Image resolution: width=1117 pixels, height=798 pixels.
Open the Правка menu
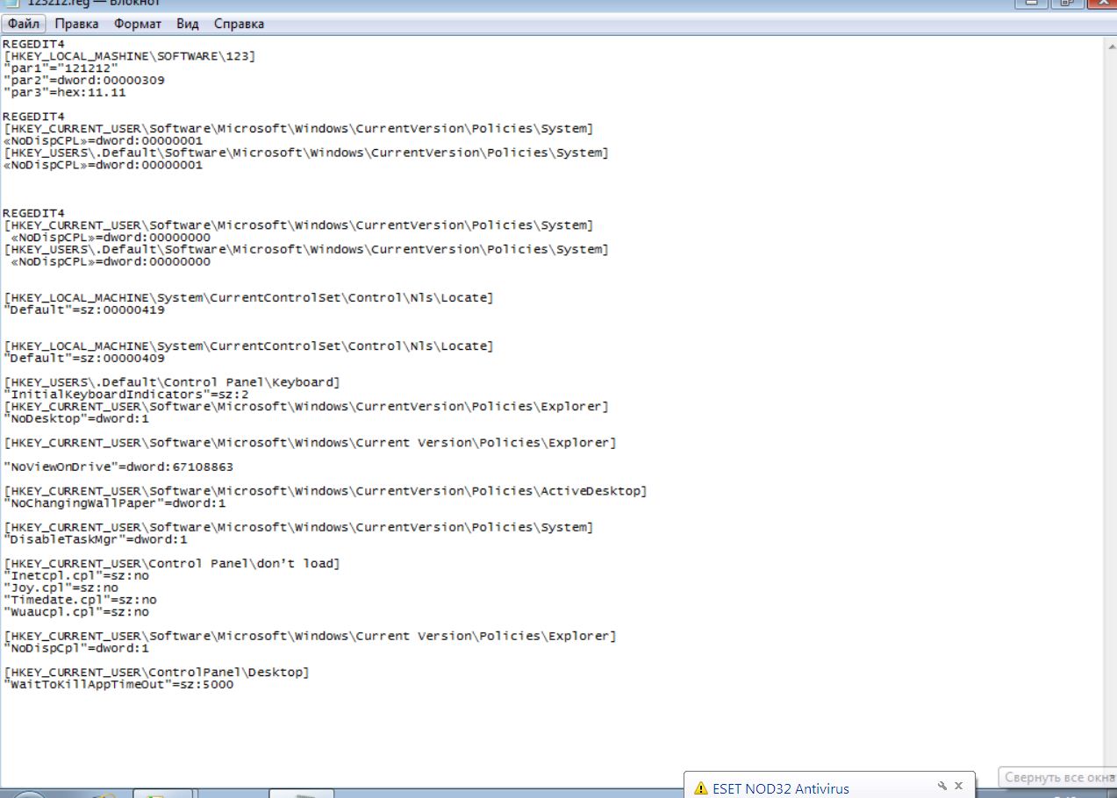point(77,24)
